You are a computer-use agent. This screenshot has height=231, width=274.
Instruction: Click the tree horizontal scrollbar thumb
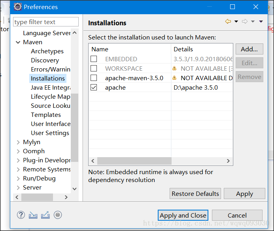[x=37, y=197]
